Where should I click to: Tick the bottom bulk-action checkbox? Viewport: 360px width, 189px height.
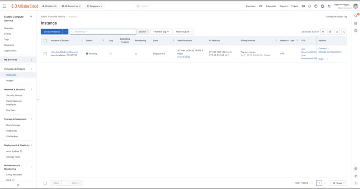pos(45,183)
